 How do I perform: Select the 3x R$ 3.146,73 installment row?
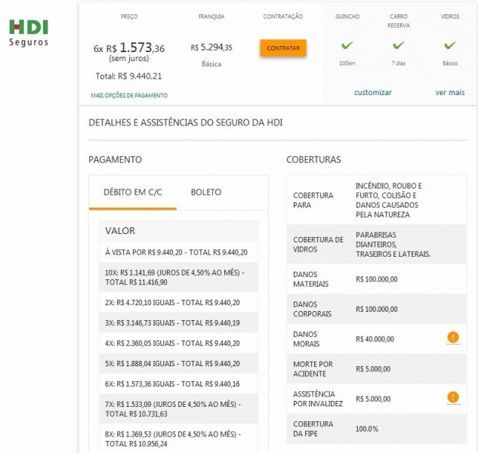(x=178, y=323)
